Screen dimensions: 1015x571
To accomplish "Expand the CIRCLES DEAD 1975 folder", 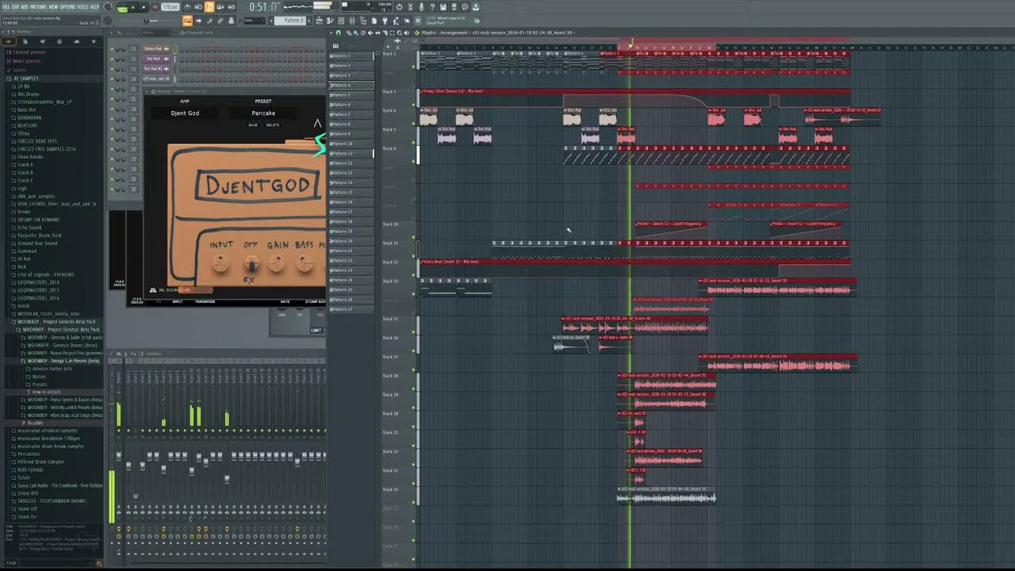I will [36, 141].
